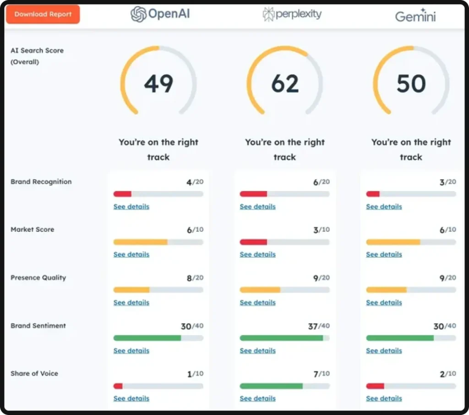Open See details under OpenAI Brand Recognition
The width and height of the screenshot is (469, 415).
pyautogui.click(x=131, y=207)
